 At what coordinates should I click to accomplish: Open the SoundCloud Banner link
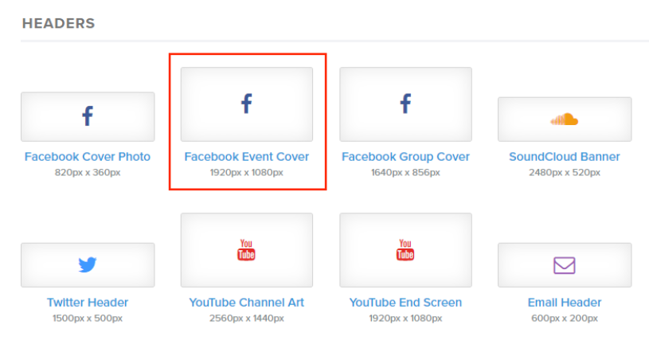(x=565, y=156)
